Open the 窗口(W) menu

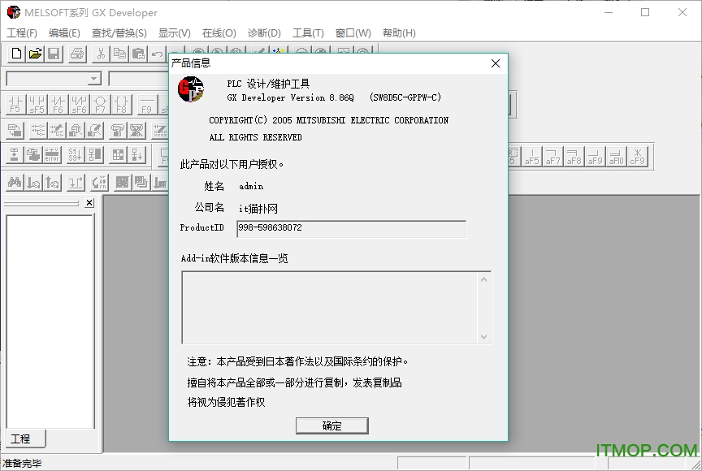coord(353,33)
